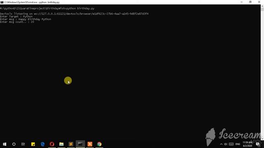Open the clock and calendar flyout
264x148 pixels.
click(247, 144)
